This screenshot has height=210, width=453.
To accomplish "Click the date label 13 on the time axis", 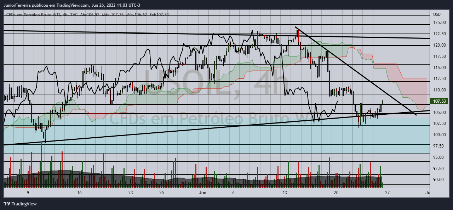I will tap(285, 193).
